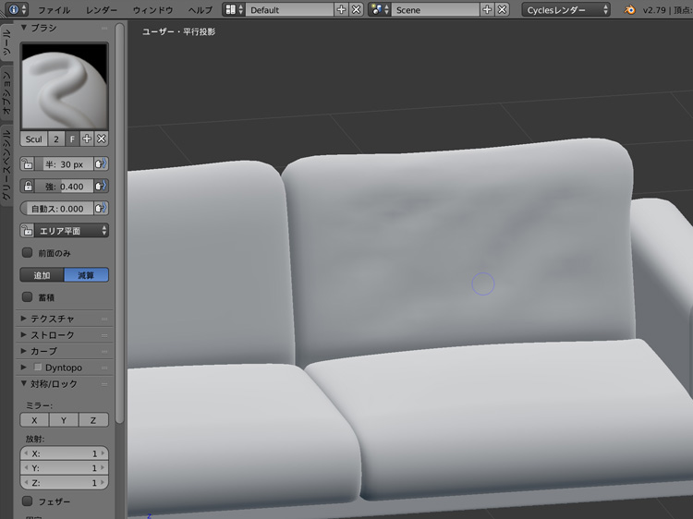Toggle radius pressure sensitivity icon

coord(100,163)
